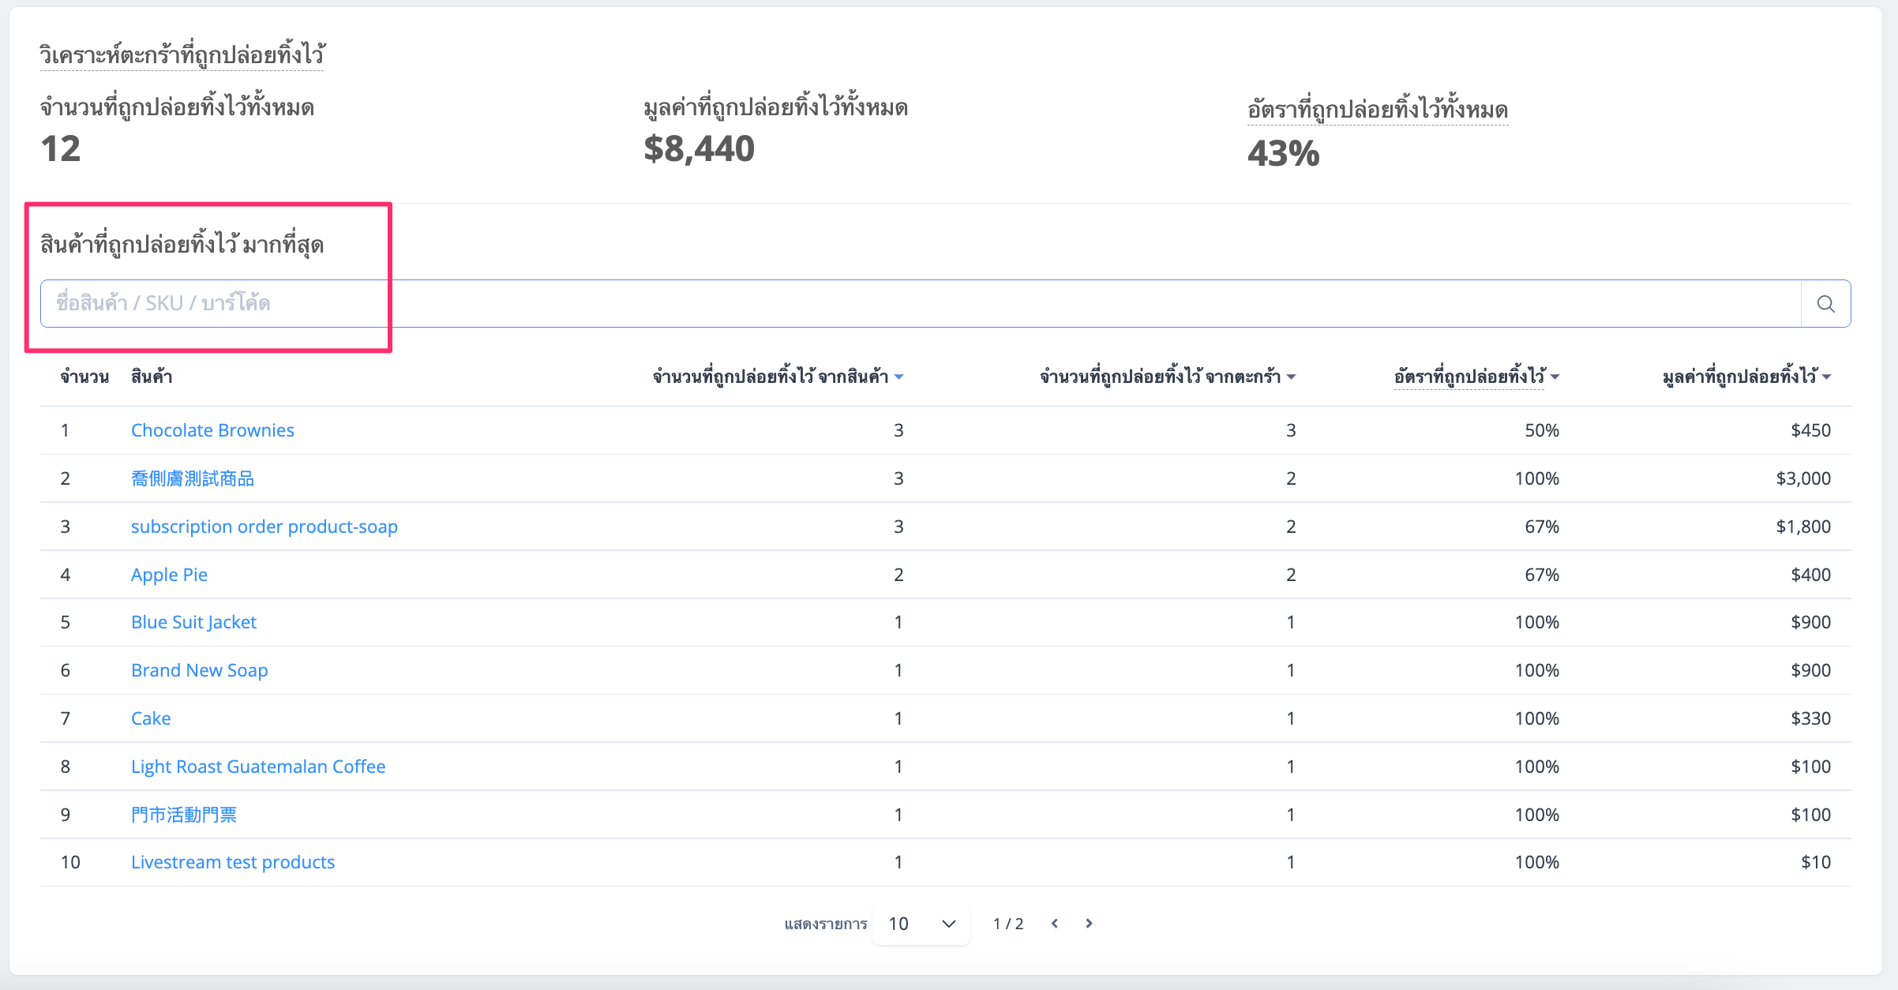
Task: Open the rows-per-page dropdown showing 10
Action: 921,924
